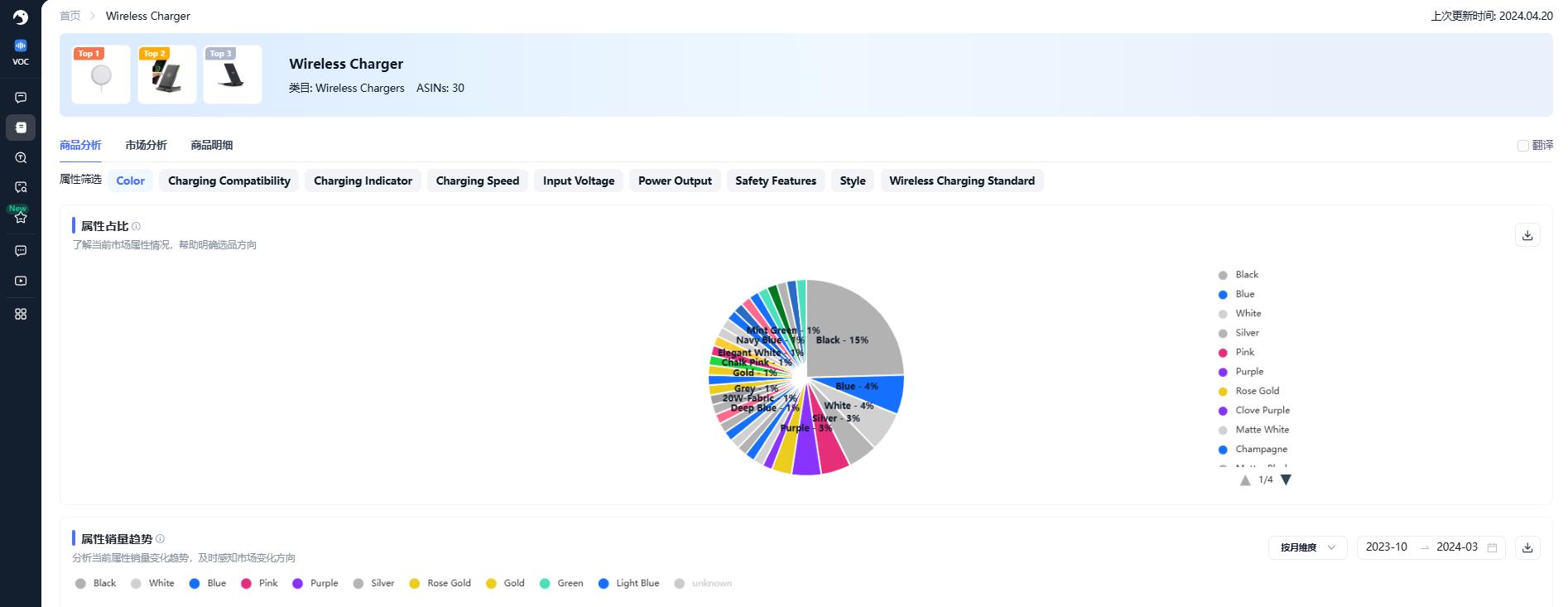This screenshot has height=607, width=1568.
Task: Click the New star icon in sidebar
Action: (x=21, y=217)
